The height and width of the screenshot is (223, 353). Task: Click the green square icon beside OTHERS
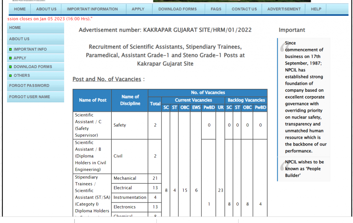[x=11, y=75]
